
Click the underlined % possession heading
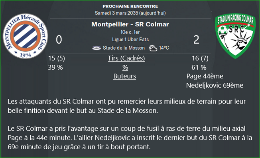125,67
